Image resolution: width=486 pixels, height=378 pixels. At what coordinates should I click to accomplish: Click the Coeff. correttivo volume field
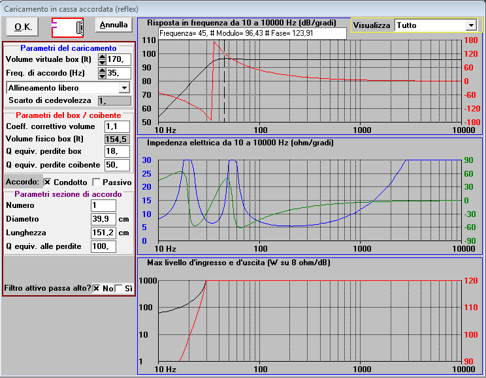117,126
